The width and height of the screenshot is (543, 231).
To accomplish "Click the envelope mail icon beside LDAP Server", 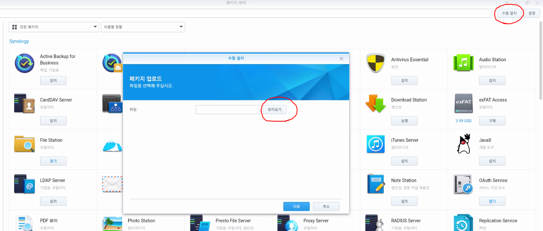I will click(x=112, y=184).
